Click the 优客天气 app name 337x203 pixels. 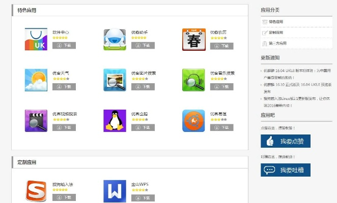tap(61, 73)
